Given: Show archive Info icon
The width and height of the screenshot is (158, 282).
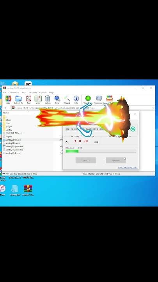Looking at the screenshot, I should (76, 100).
